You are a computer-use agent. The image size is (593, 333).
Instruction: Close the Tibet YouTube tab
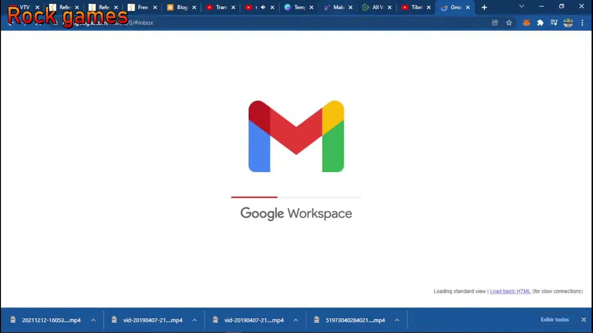[429, 7]
